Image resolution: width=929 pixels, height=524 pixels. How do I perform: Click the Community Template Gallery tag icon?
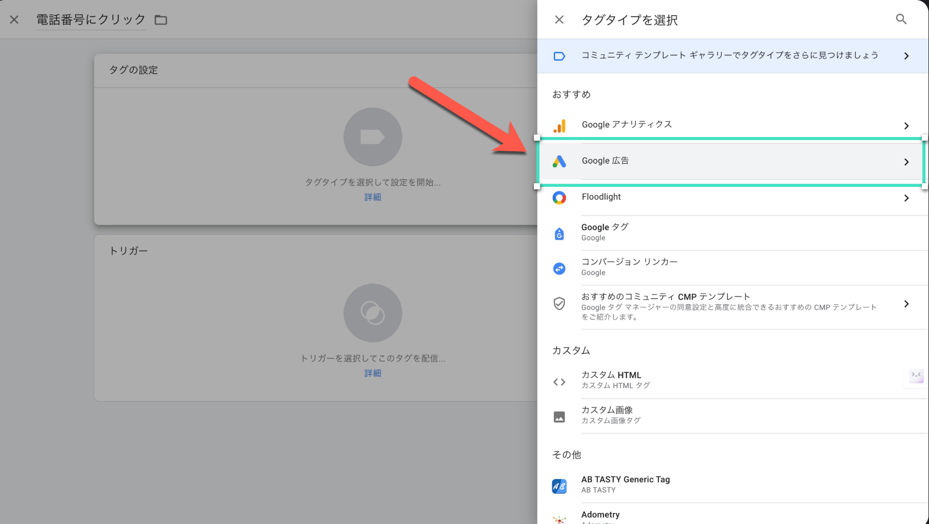point(559,56)
